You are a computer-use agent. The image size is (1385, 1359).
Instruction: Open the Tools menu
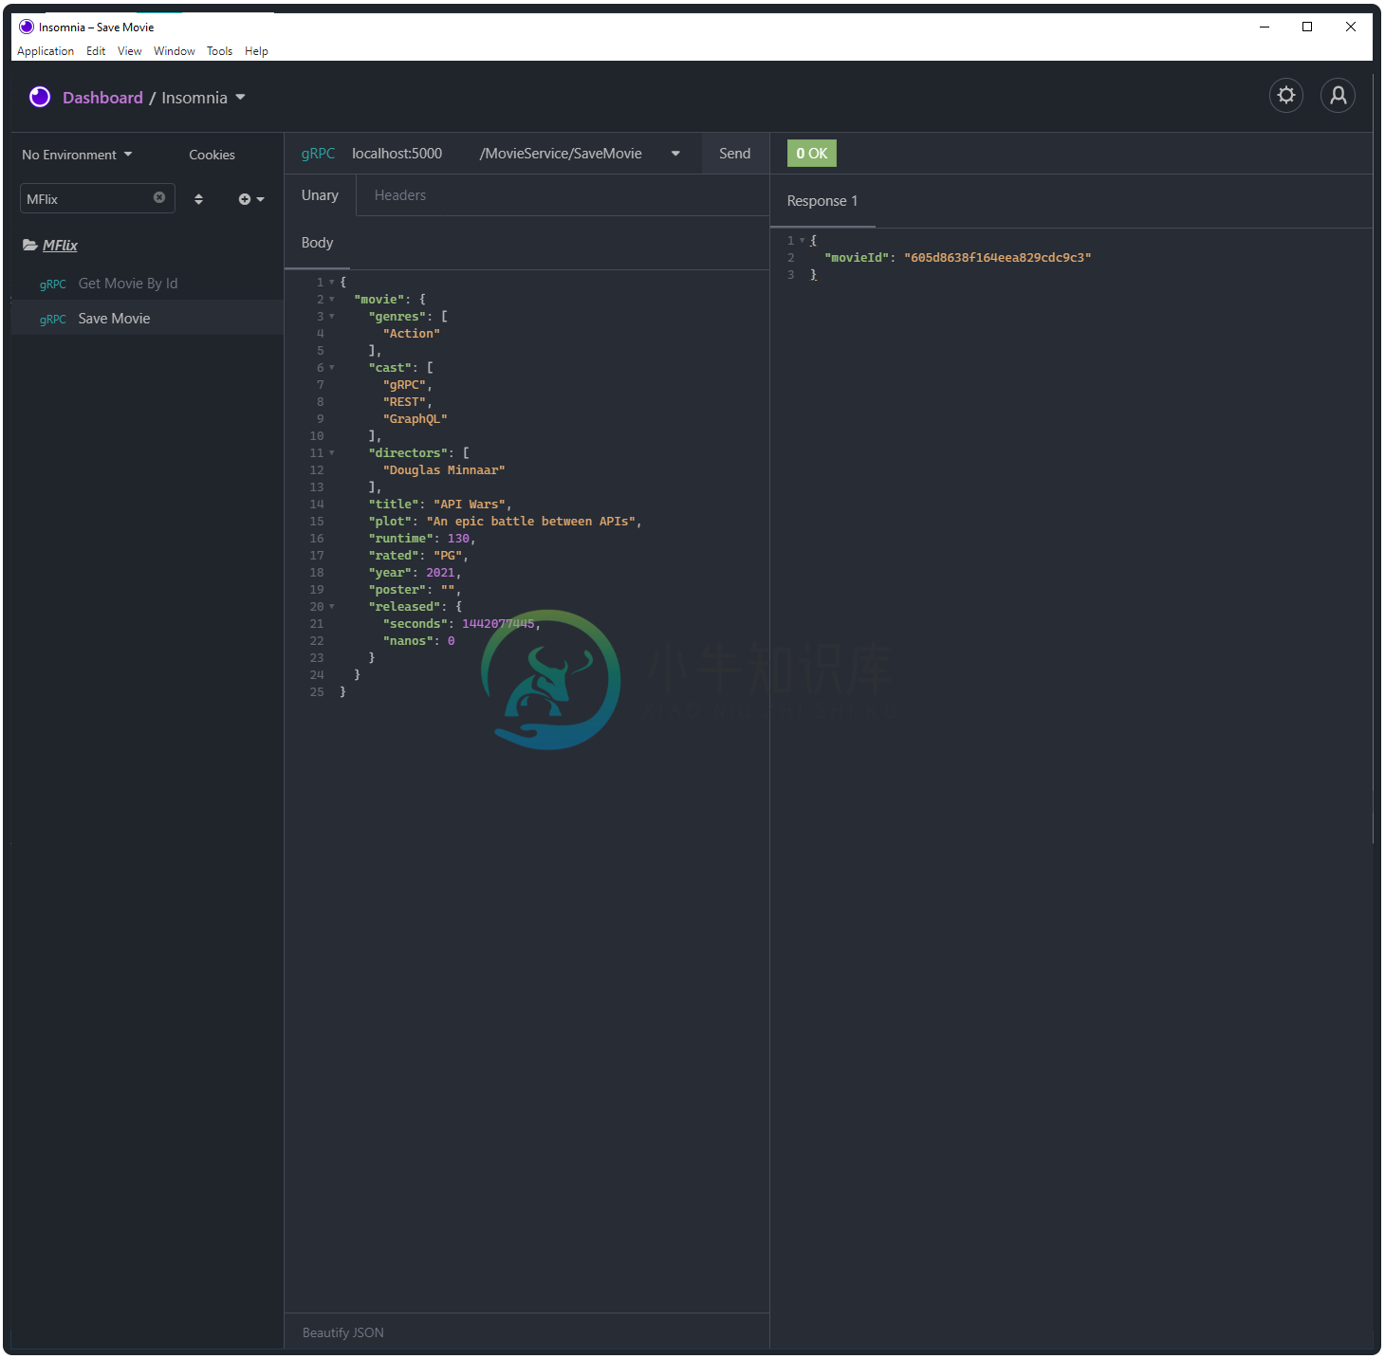tap(220, 51)
